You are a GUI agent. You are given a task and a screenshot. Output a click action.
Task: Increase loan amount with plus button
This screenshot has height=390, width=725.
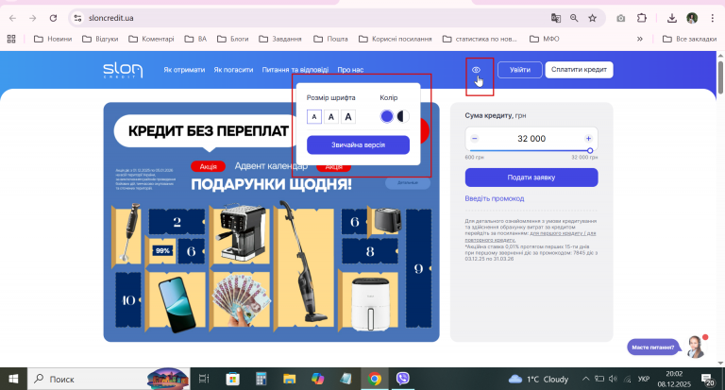tap(588, 138)
